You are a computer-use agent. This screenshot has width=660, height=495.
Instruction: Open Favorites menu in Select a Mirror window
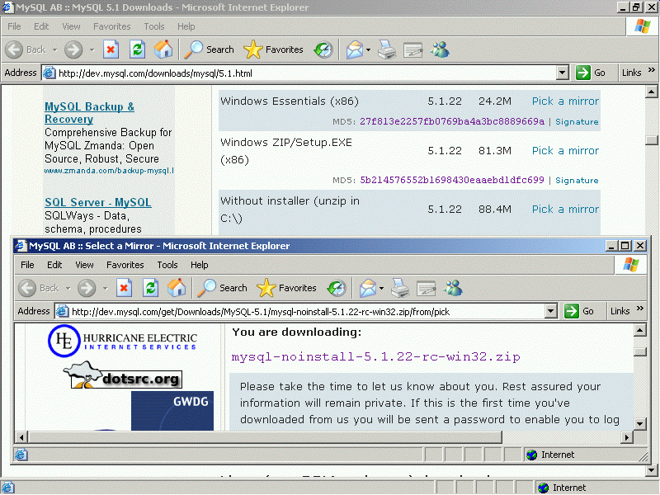tap(125, 265)
